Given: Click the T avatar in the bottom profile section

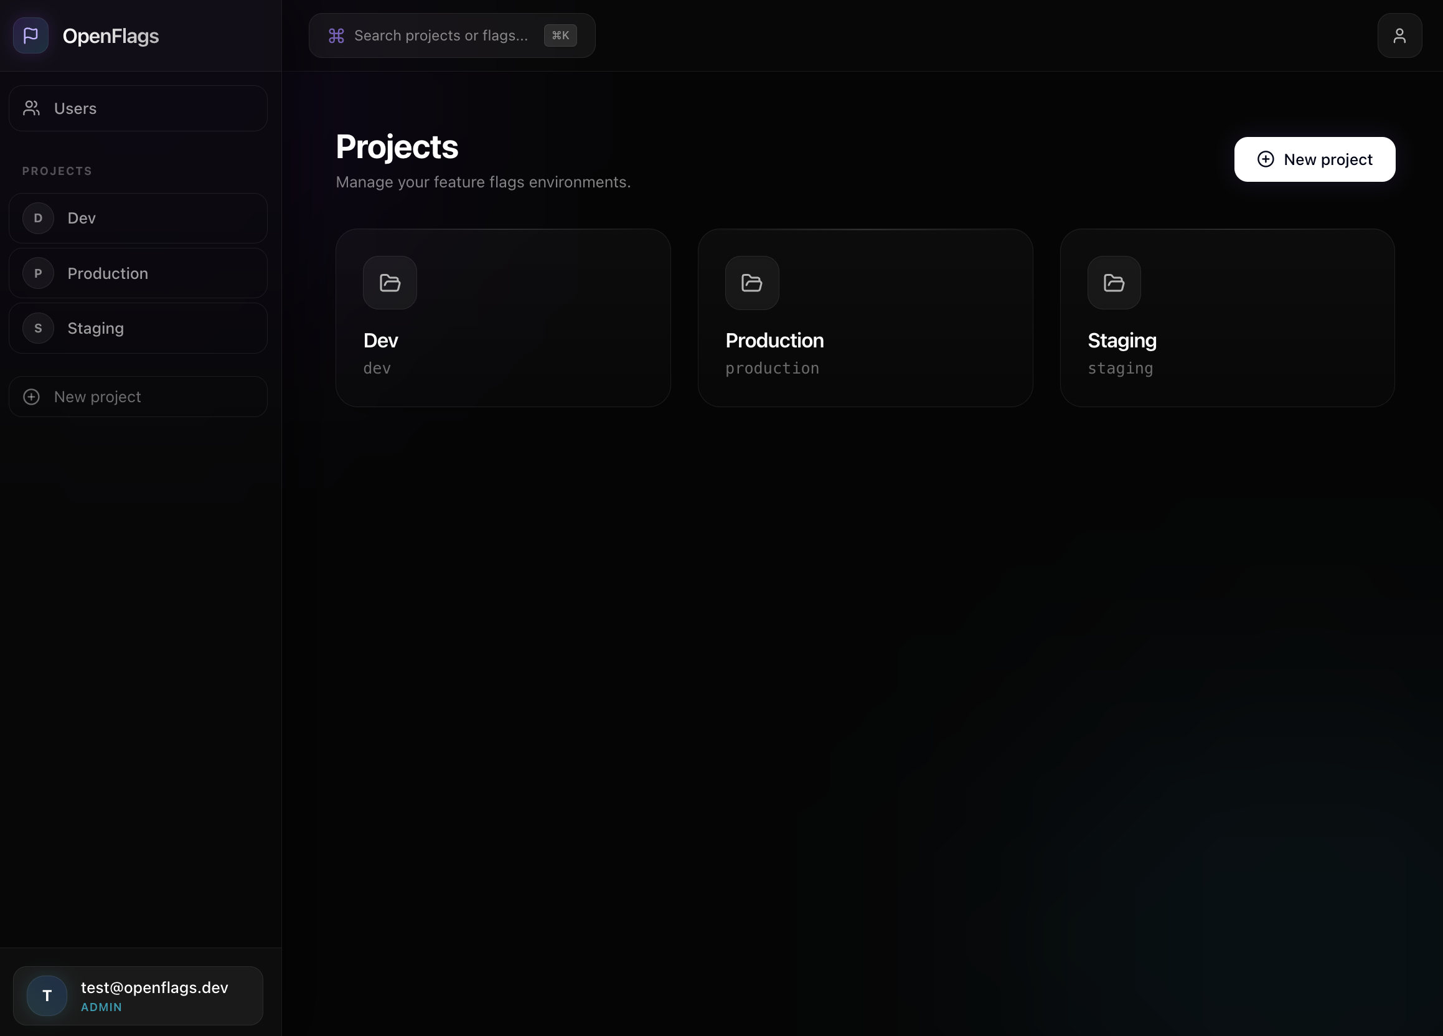Looking at the screenshot, I should [x=46, y=996].
